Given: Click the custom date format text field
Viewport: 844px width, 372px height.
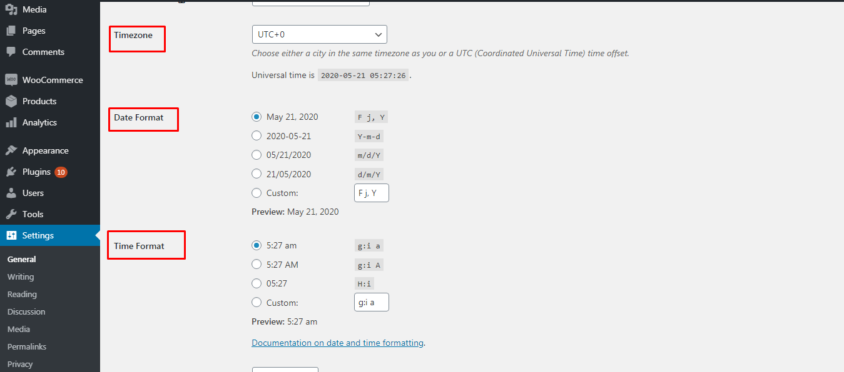Looking at the screenshot, I should [372, 193].
